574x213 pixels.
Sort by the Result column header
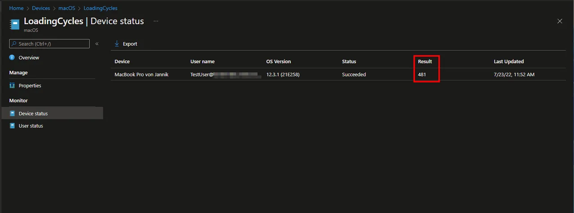tap(425, 61)
